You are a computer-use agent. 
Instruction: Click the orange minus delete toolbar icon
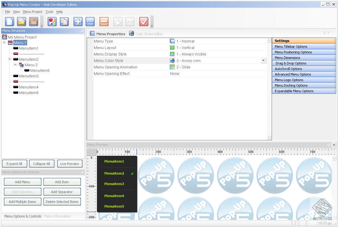(104, 22)
